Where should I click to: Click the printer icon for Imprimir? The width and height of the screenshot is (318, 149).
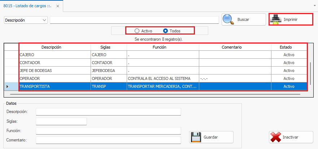pyautogui.click(x=276, y=19)
